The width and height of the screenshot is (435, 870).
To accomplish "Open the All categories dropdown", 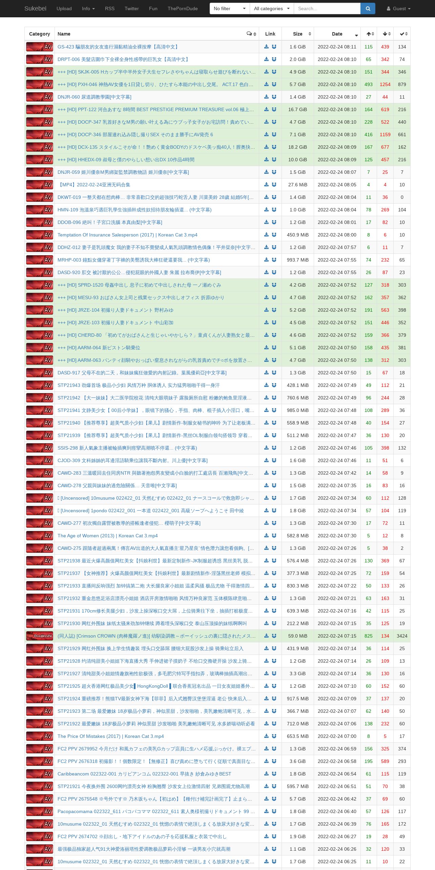I will coord(272,8).
